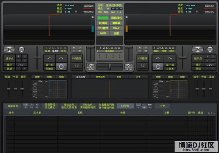Eject the track from the right deck

pos(210,49)
